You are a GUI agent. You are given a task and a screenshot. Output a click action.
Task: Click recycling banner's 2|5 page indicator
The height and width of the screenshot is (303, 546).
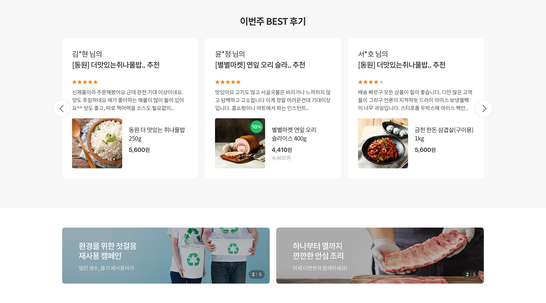click(257, 274)
